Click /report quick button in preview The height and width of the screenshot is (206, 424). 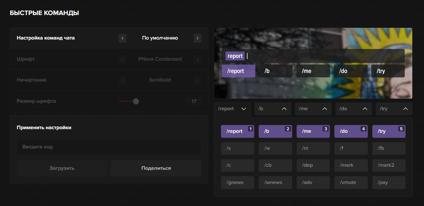pyautogui.click(x=238, y=71)
